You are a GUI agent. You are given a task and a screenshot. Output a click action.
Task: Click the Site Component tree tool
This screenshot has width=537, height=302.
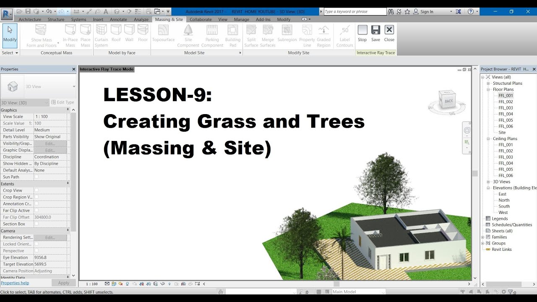point(188,36)
